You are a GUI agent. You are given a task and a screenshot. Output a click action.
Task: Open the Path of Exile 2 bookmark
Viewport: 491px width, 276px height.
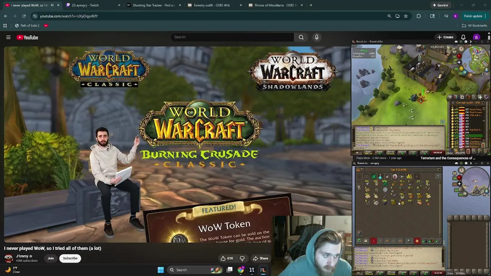click(27, 26)
